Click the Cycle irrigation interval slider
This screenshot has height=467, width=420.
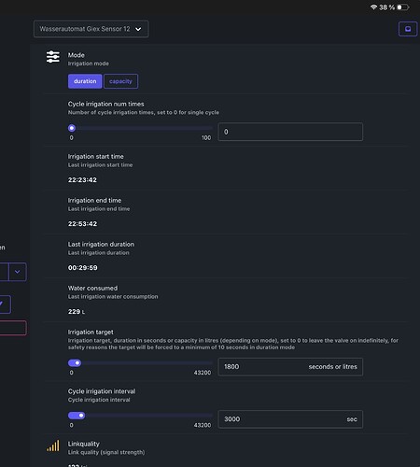pos(140,416)
